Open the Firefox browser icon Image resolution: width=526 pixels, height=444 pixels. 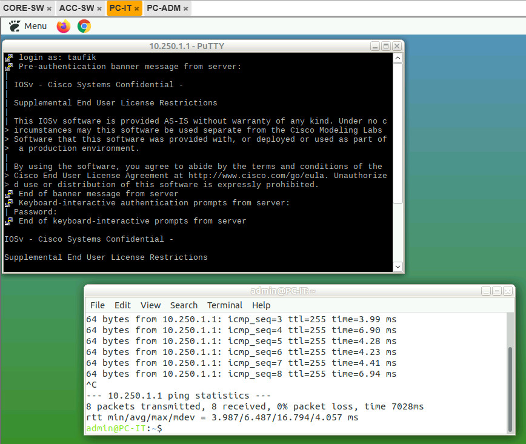click(x=64, y=26)
